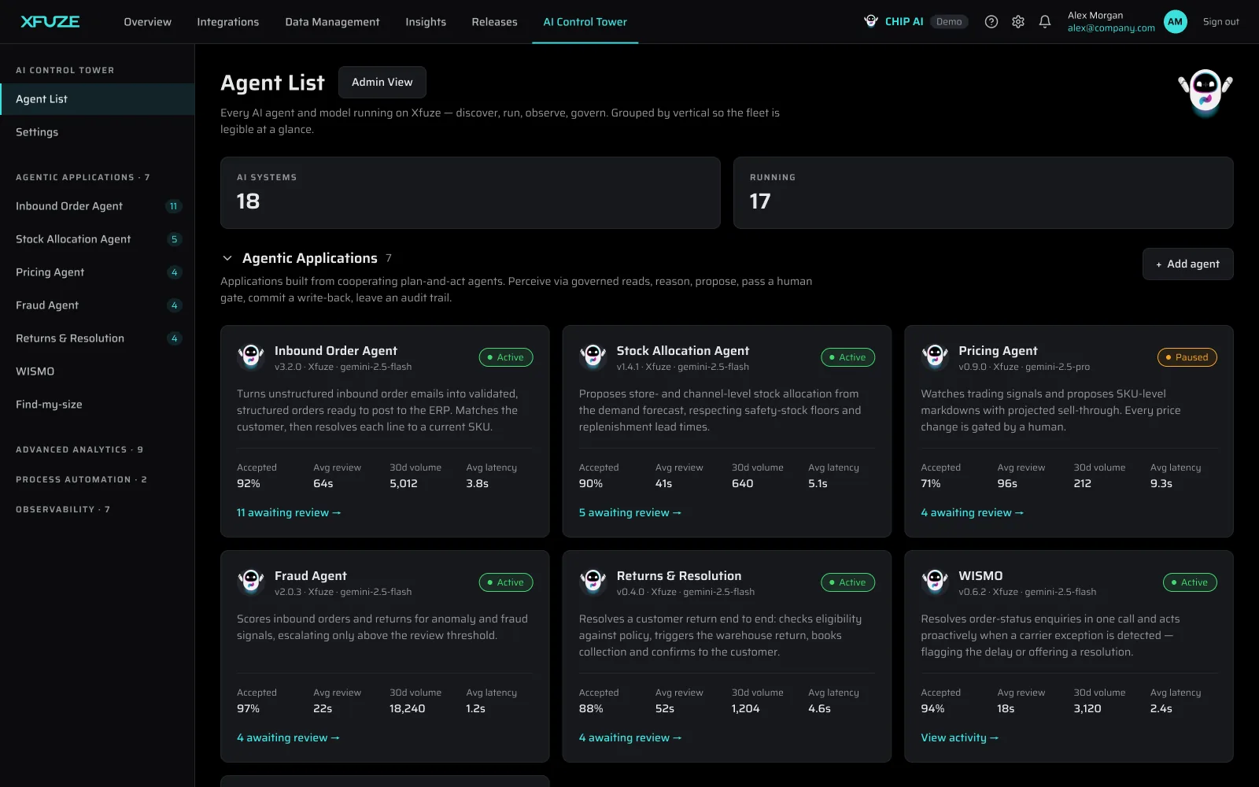Open the Overview tab
This screenshot has width=1259, height=787.
point(147,22)
